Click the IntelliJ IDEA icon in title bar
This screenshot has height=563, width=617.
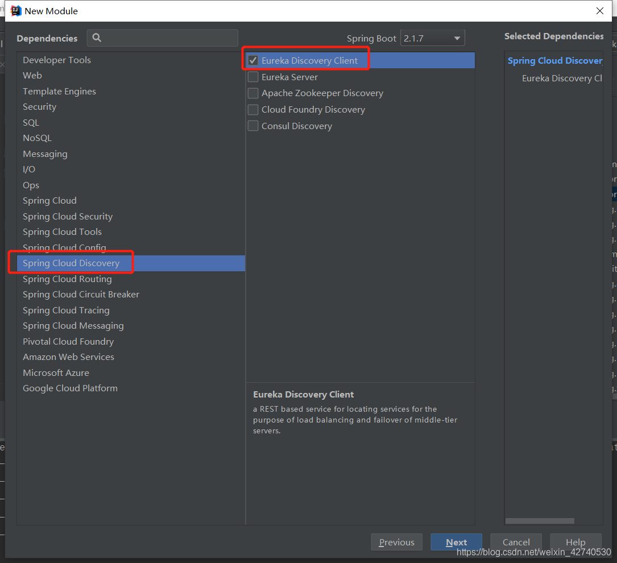[x=16, y=11]
